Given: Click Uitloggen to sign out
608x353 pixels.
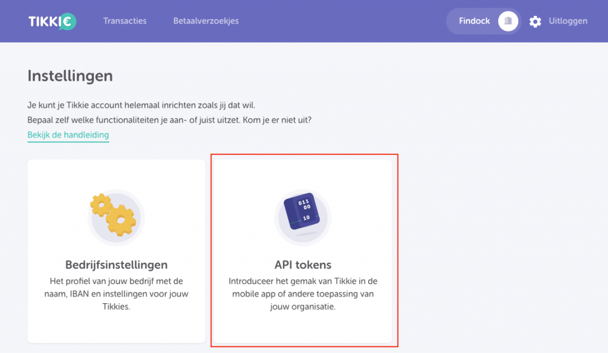Looking at the screenshot, I should [568, 21].
